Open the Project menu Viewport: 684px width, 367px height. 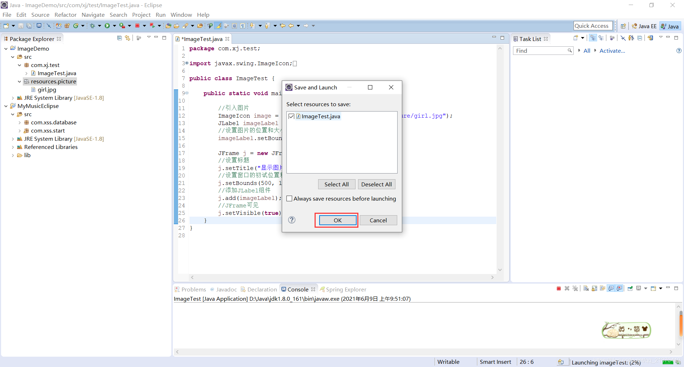[x=141, y=15]
